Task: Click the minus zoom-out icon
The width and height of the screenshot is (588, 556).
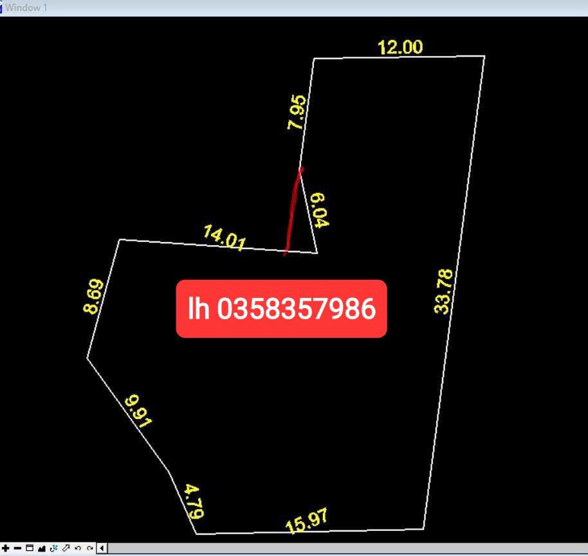Action: click(x=17, y=548)
